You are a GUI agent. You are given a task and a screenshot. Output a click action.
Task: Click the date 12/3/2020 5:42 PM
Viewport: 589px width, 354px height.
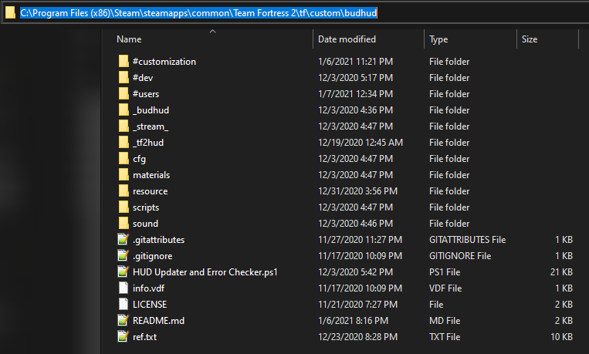pos(355,271)
